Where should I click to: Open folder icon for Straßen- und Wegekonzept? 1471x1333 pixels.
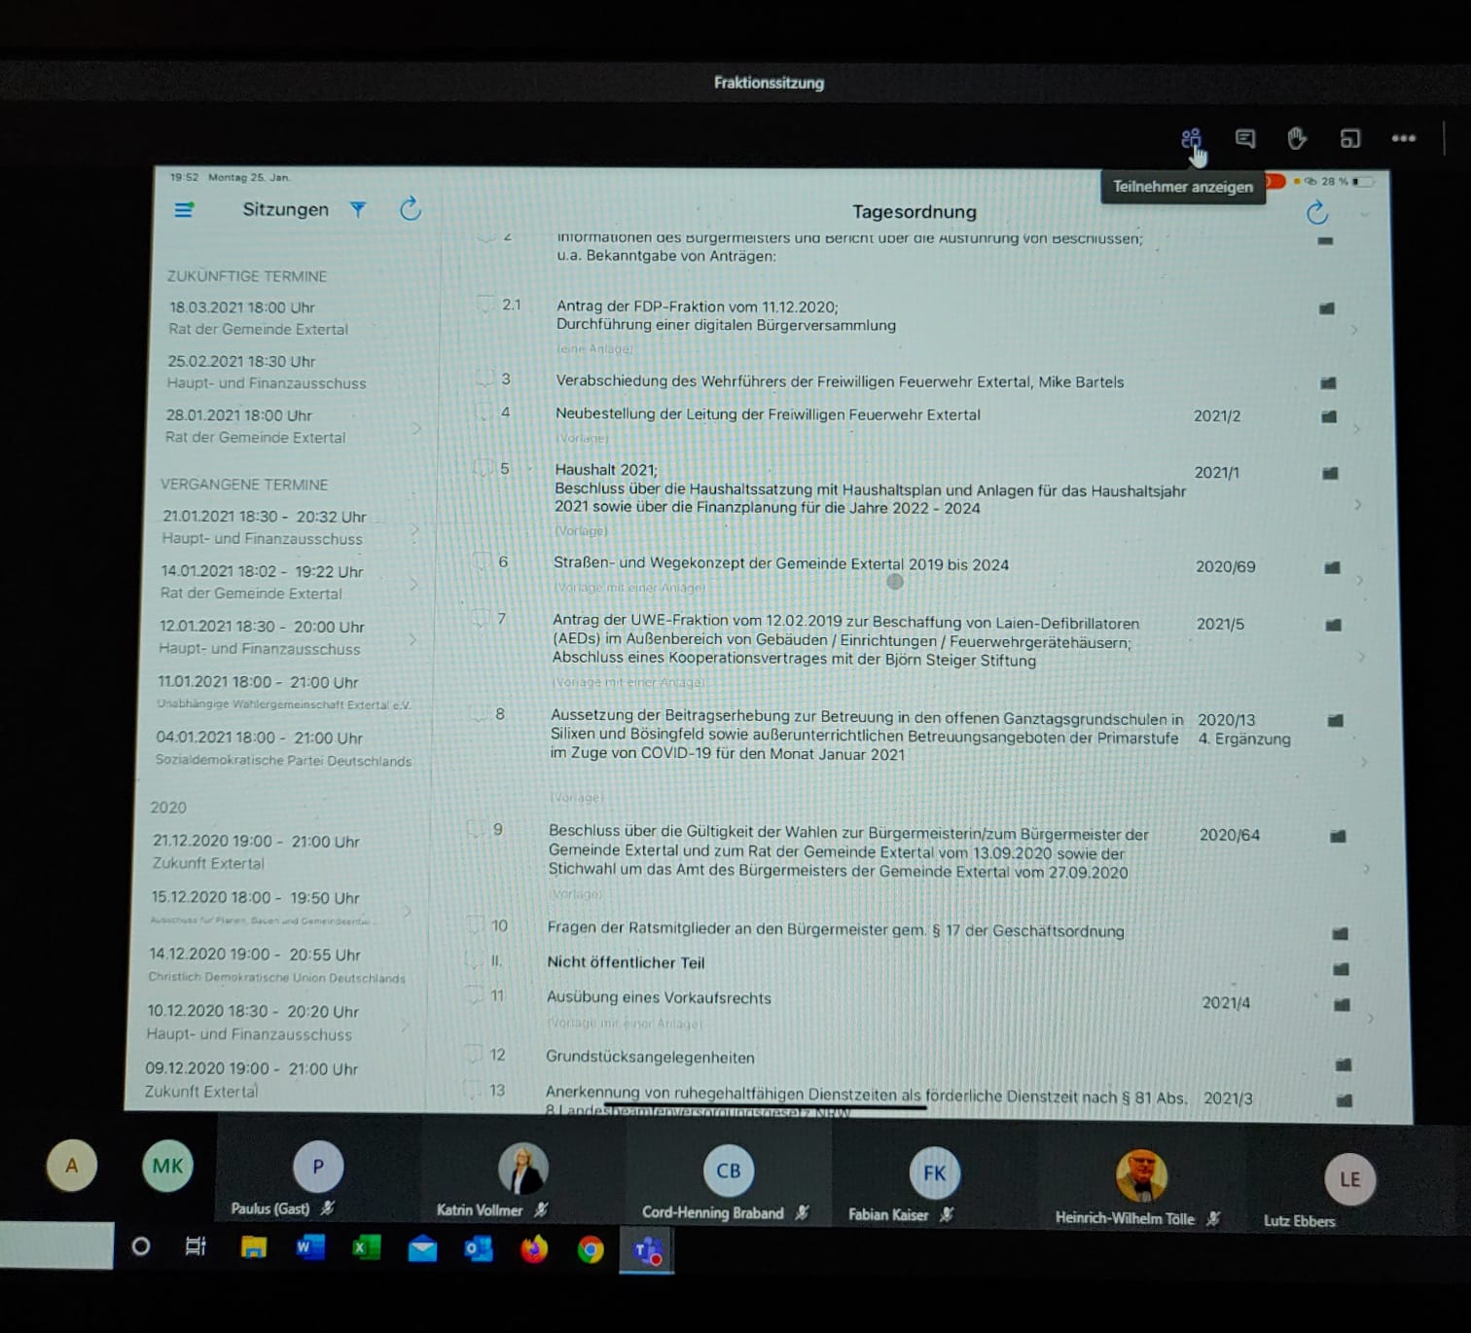[x=1332, y=567]
